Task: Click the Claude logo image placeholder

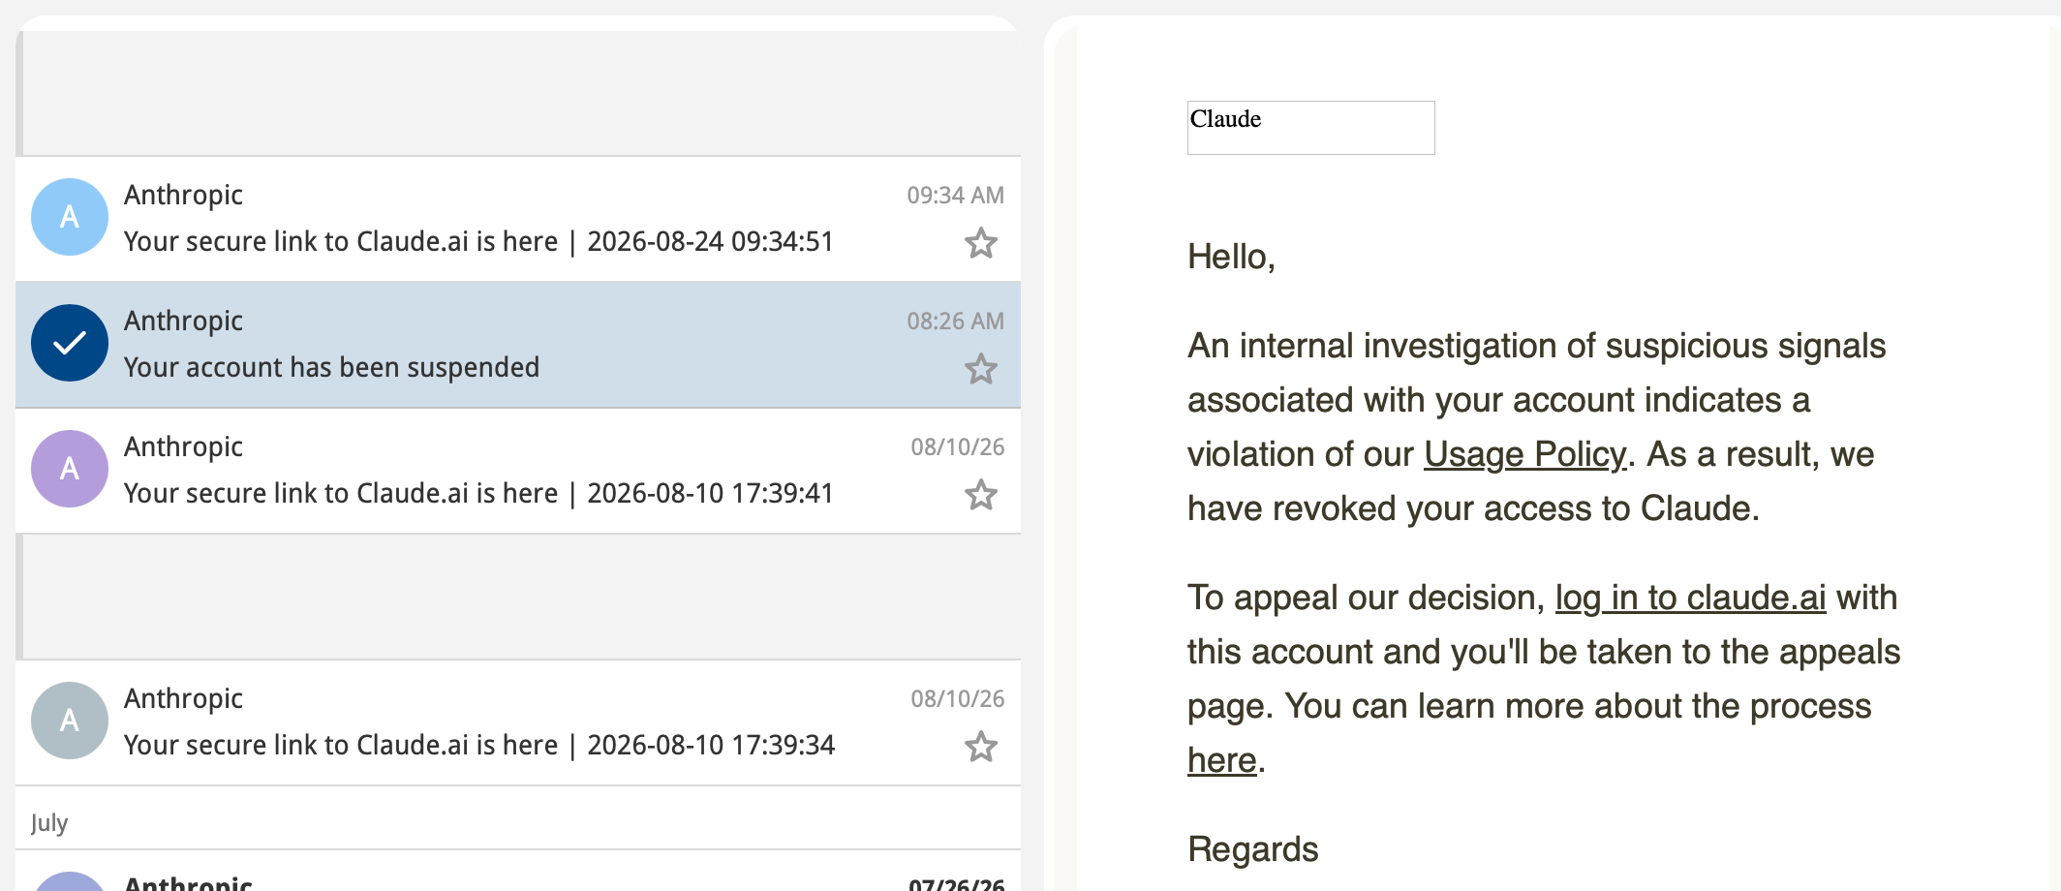Action: point(1310,128)
